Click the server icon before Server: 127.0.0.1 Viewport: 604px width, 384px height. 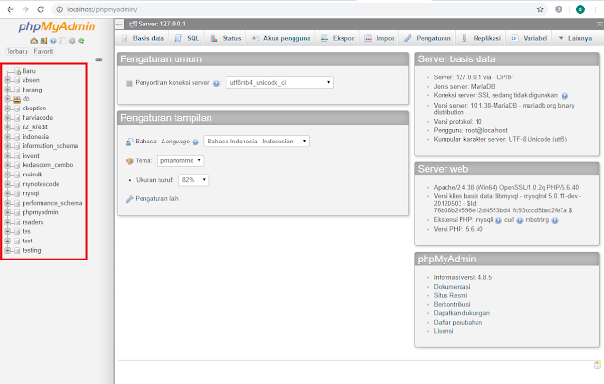133,25
